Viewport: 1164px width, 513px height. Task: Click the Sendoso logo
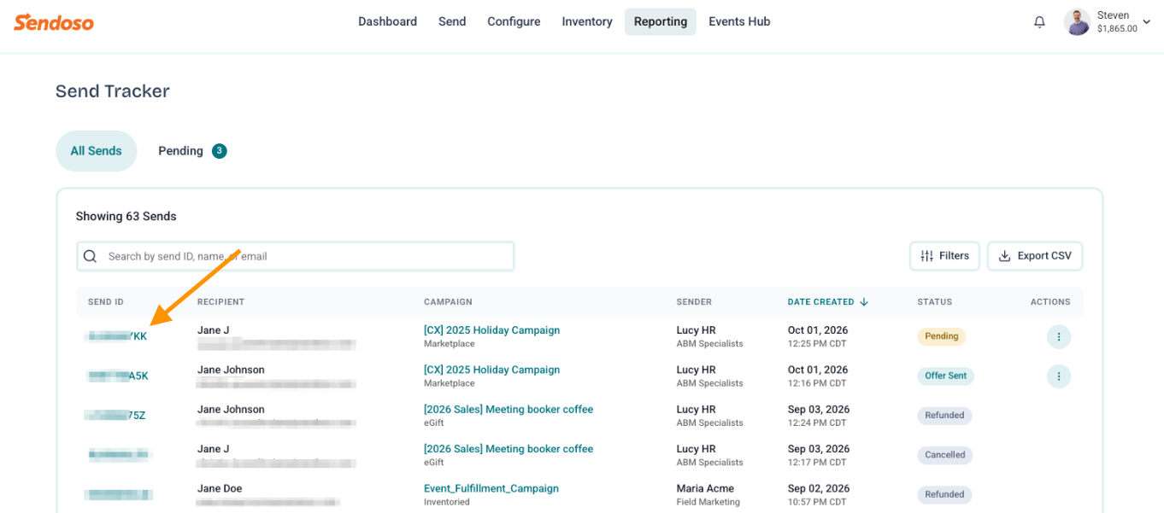click(x=53, y=22)
